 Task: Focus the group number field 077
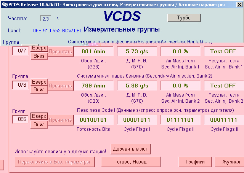tap(21, 51)
